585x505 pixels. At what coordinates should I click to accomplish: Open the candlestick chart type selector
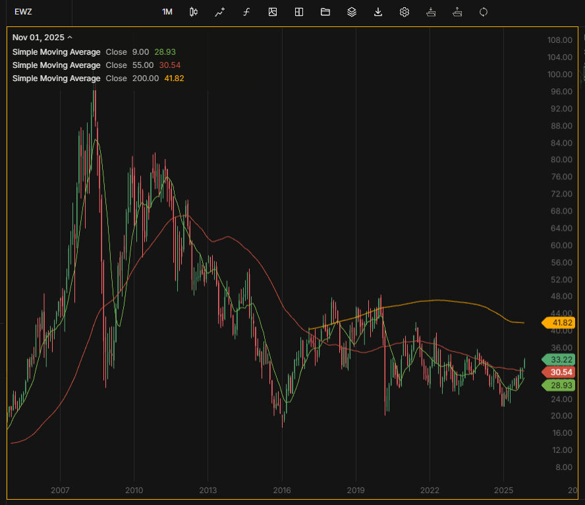194,12
